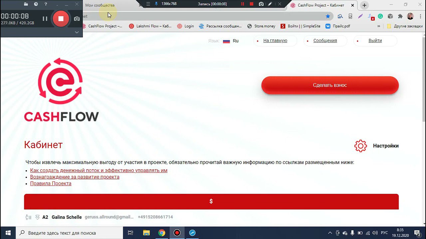This screenshot has height=239, width=426.
Task: Click the structure icon next to A2
Action: 28,217
